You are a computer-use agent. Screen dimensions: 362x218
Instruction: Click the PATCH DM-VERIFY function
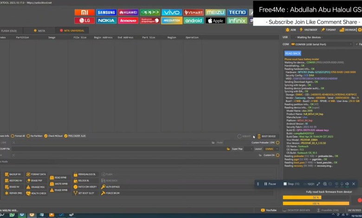(x=85, y=187)
